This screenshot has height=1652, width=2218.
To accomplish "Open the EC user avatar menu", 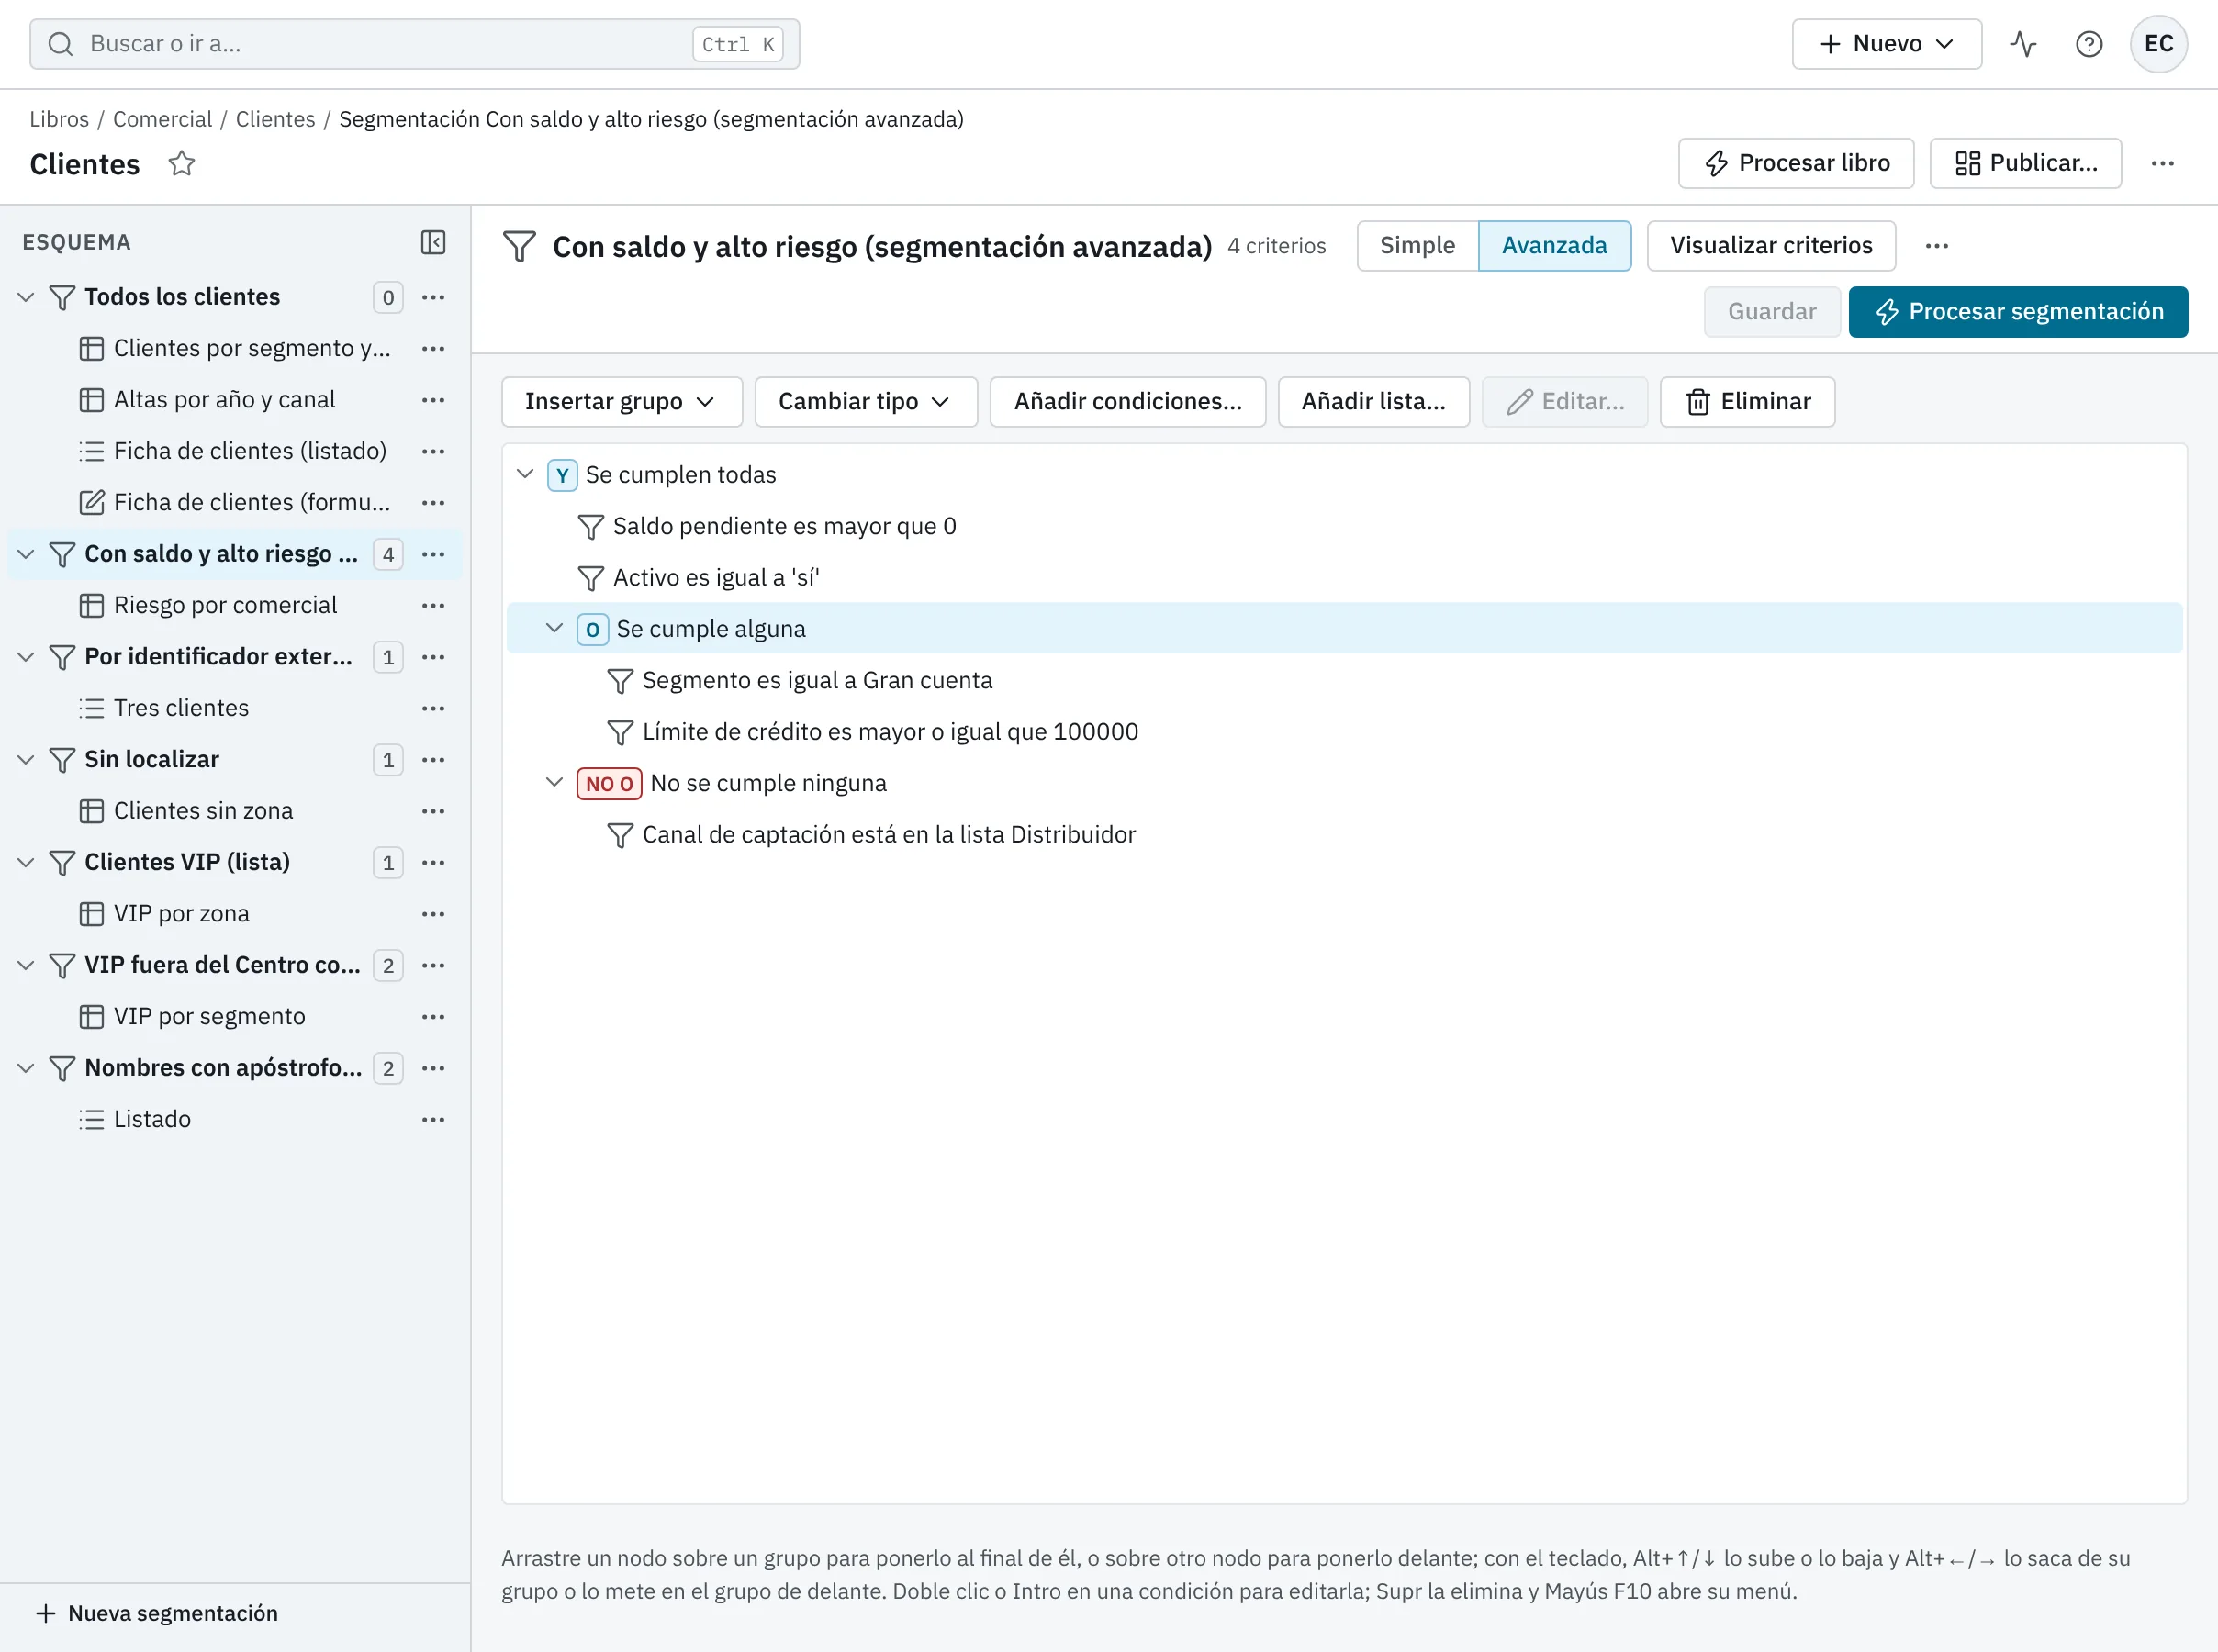I will tap(2158, 44).
